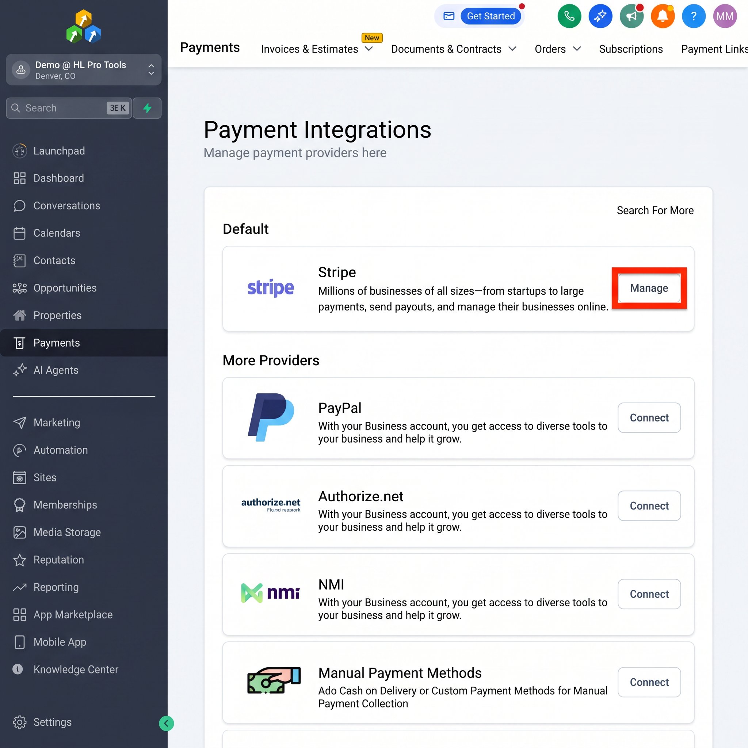Click the Payments heading in top bar
748x748 pixels.
(x=210, y=47)
